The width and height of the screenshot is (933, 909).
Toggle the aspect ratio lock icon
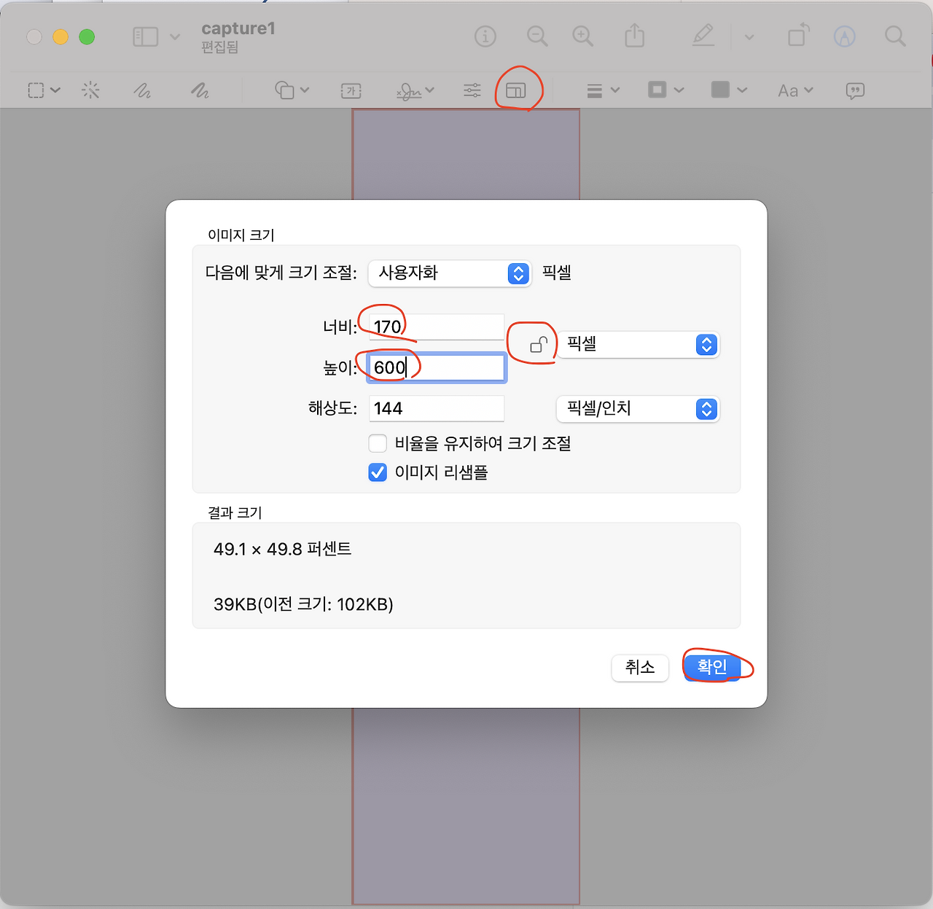(x=539, y=345)
